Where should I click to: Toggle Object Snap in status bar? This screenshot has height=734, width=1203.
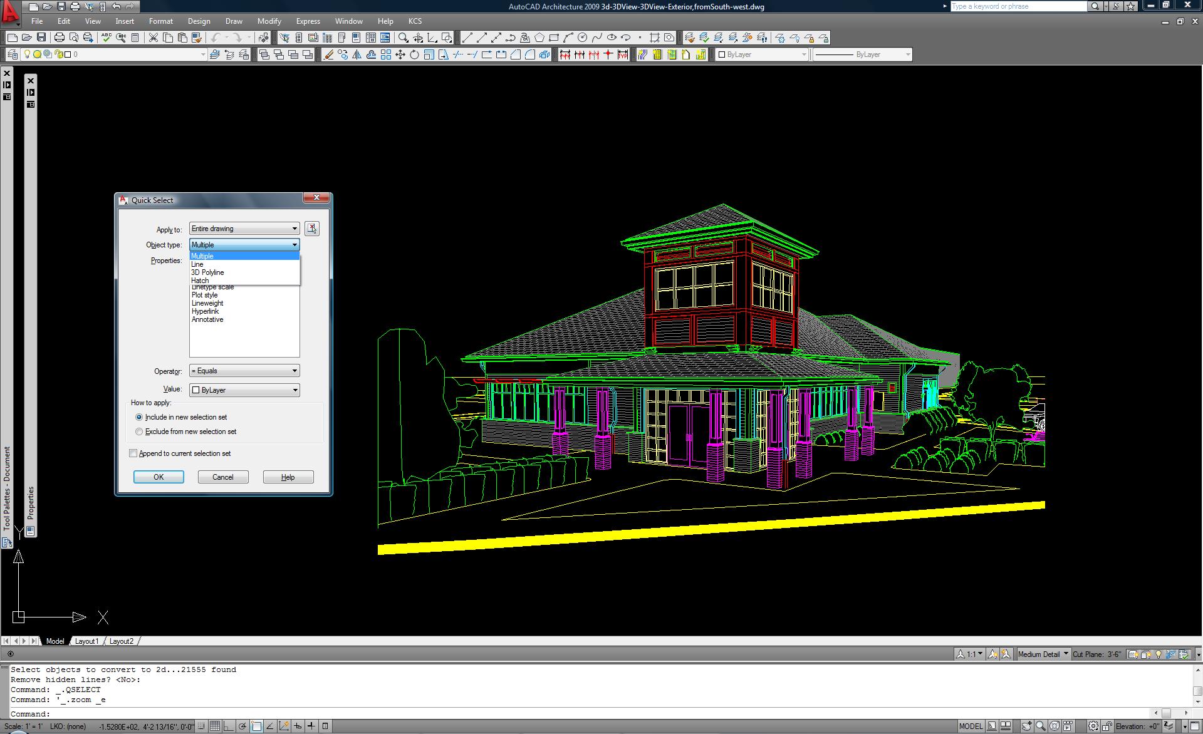pyautogui.click(x=256, y=726)
